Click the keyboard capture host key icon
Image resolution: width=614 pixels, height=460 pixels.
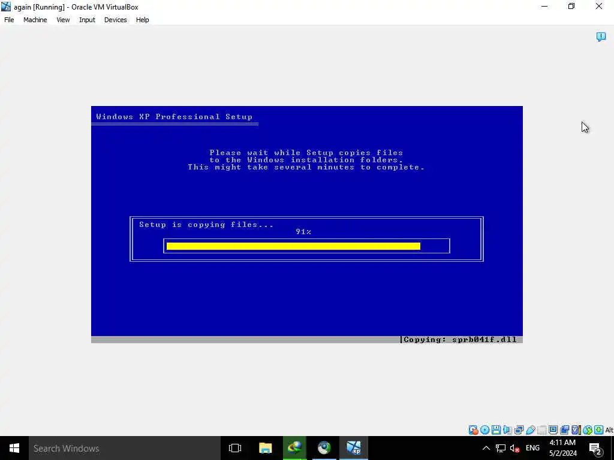point(599,430)
